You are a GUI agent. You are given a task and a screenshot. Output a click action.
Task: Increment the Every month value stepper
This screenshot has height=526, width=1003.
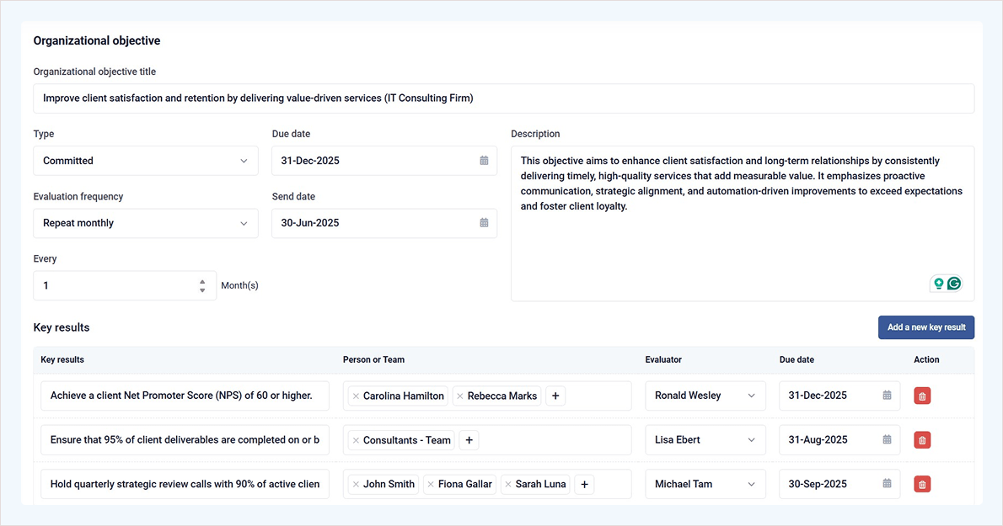coord(202,281)
